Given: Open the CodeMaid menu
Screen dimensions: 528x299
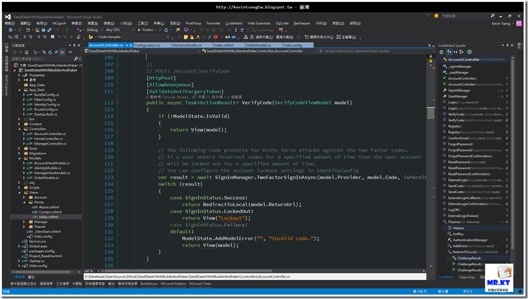Looking at the screenshot, I should click(234, 23).
